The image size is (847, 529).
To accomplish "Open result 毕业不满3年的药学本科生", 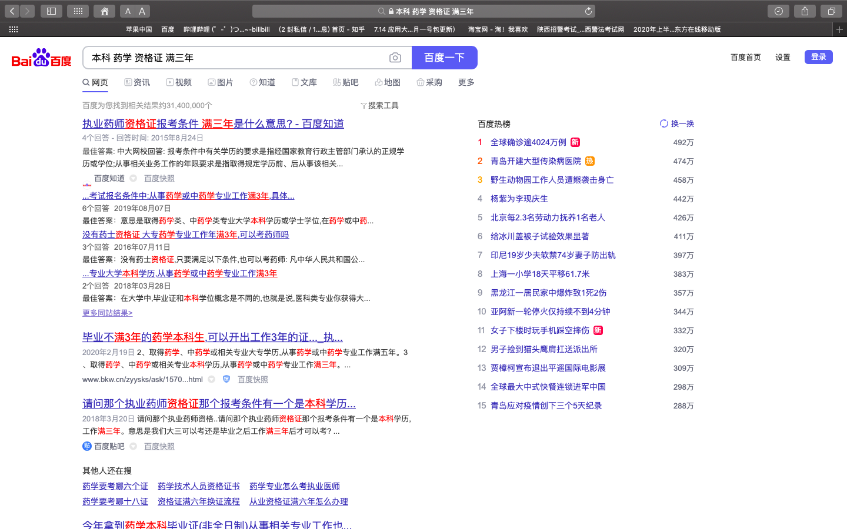I will coord(212,337).
